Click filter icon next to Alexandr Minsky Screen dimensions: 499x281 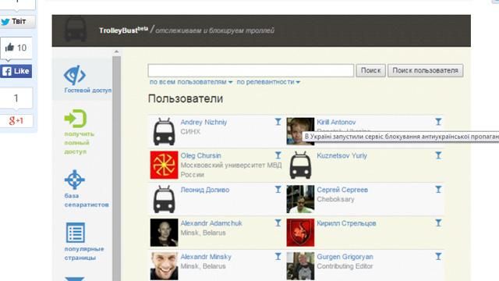tap(278, 256)
